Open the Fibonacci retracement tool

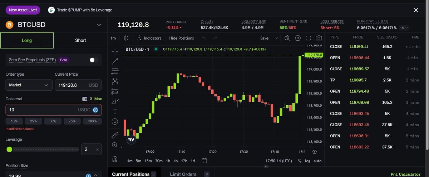tap(115, 71)
